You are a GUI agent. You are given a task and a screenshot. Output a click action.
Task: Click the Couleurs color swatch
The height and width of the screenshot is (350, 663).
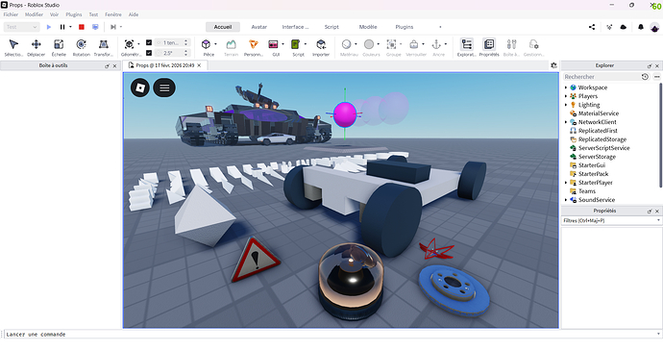coord(369,44)
